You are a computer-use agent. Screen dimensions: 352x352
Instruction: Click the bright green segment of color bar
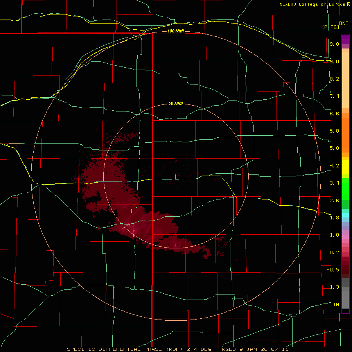tap(345, 189)
